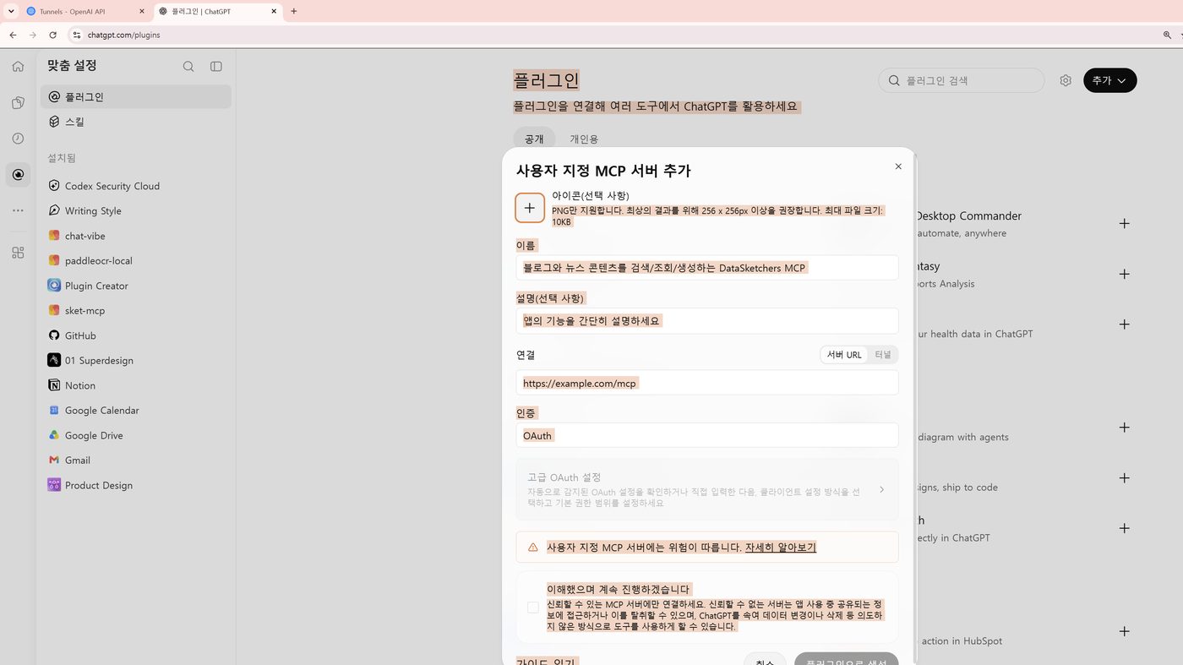Open Codex Security Cloud in sidebar

tap(135, 186)
